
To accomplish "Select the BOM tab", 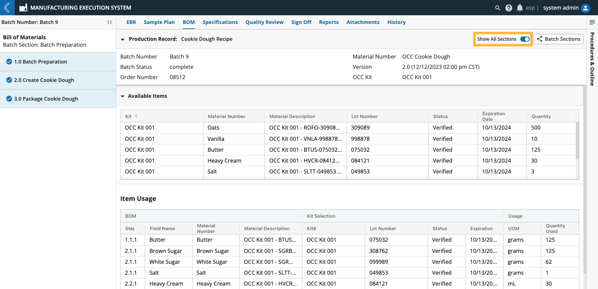I will tap(189, 22).
